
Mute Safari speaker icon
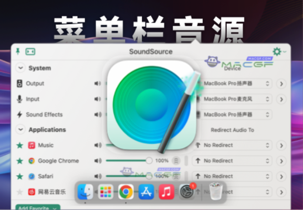coord(98,176)
